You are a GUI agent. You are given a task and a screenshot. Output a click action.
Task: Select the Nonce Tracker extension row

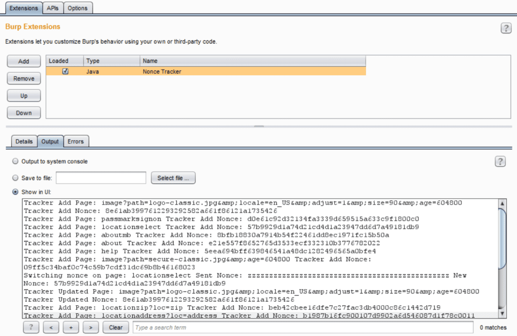click(202, 71)
